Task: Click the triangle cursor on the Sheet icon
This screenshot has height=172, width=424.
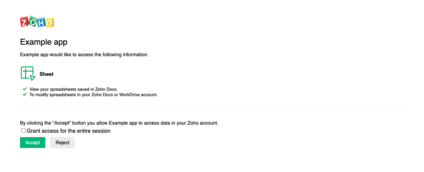Action: tap(33, 78)
